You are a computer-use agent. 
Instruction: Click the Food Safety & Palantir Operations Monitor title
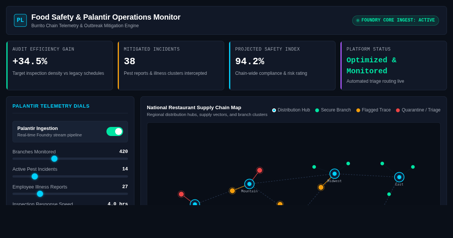pos(106,17)
